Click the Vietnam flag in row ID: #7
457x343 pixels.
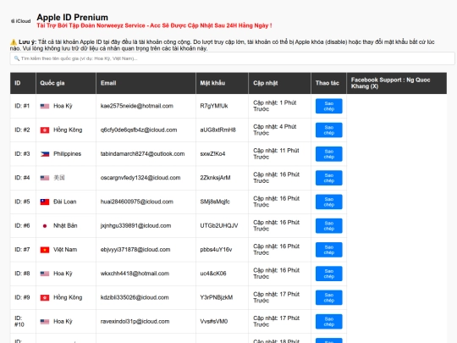(45, 250)
